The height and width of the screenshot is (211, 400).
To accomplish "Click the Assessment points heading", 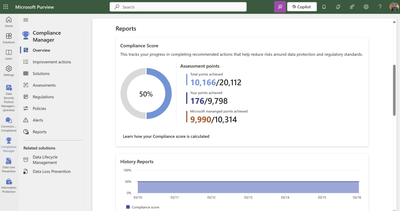I will click(x=200, y=66).
